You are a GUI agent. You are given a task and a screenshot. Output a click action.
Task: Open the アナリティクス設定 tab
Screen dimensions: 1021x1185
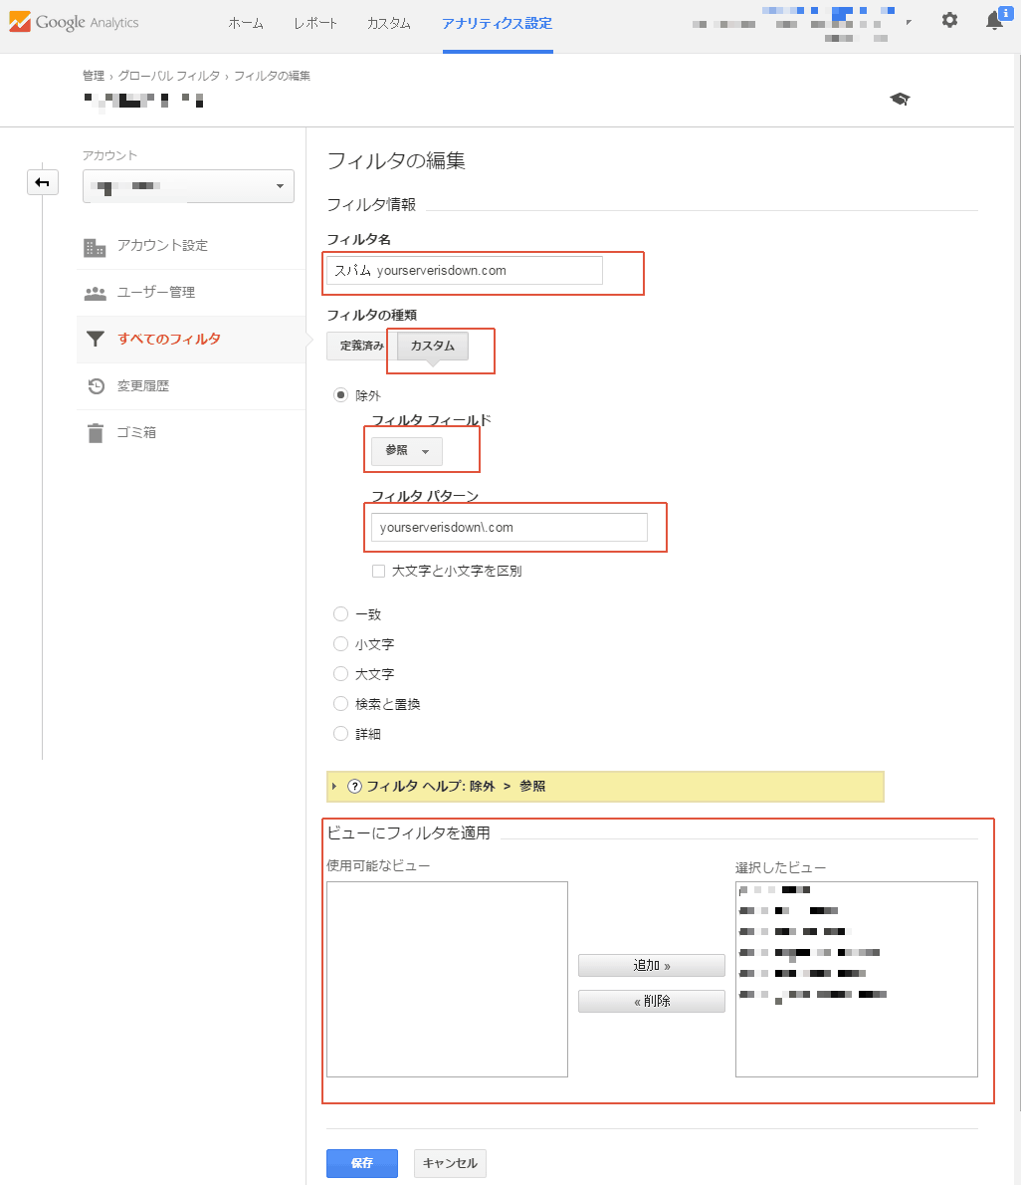(498, 24)
